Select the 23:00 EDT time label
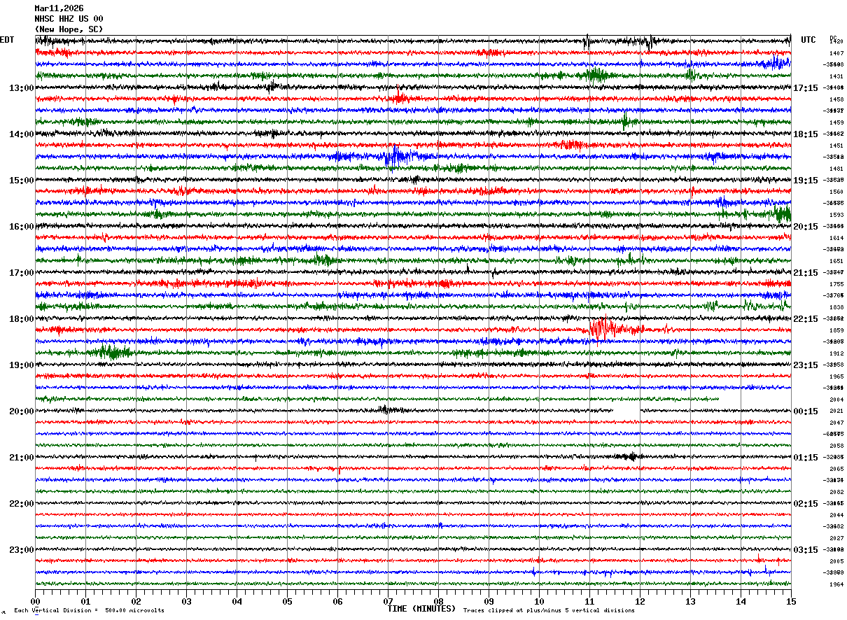The width and height of the screenshot is (847, 620). (22, 550)
